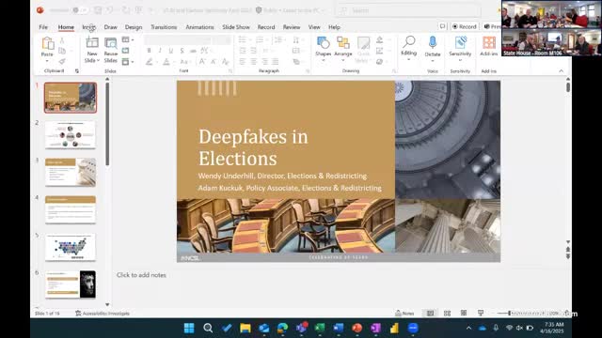This screenshot has height=338, width=602.
Task: Open Excel from taskbar
Action: point(320,328)
